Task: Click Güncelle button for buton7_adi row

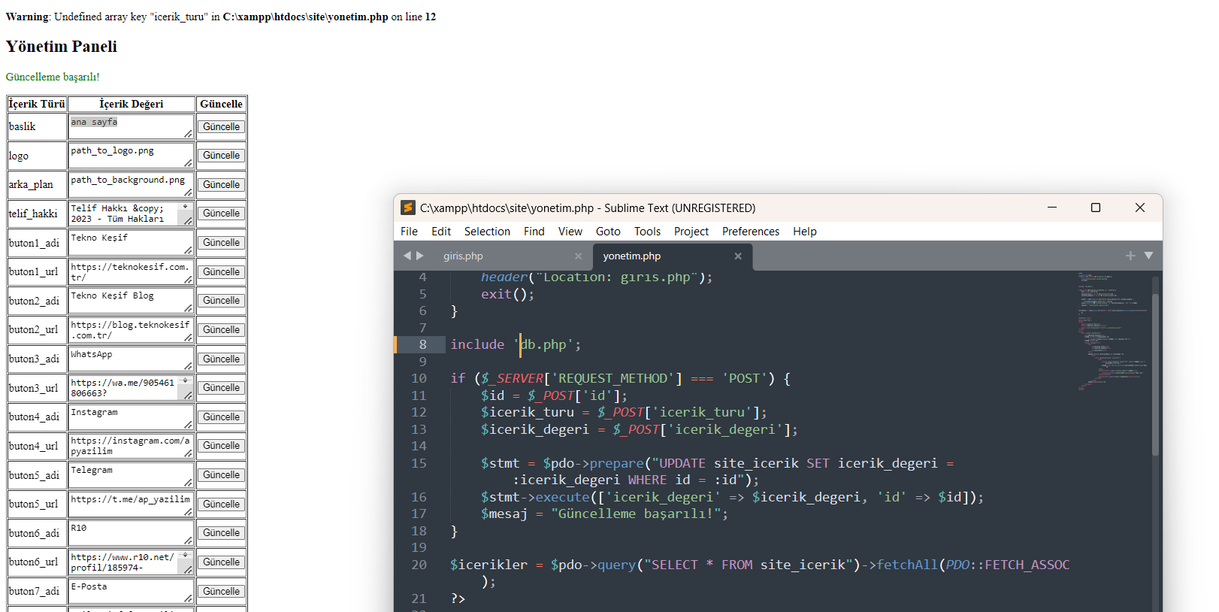Action: (x=221, y=592)
